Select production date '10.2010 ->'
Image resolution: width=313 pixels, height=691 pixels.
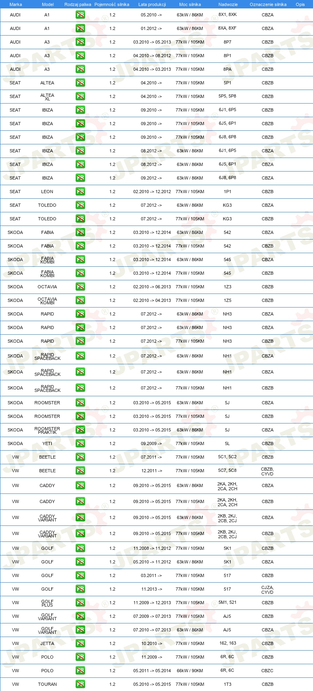[x=151, y=643]
